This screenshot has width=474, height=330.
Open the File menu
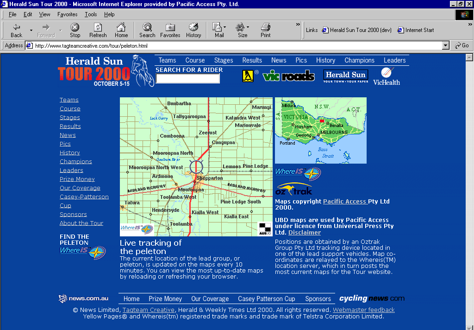pos(12,14)
